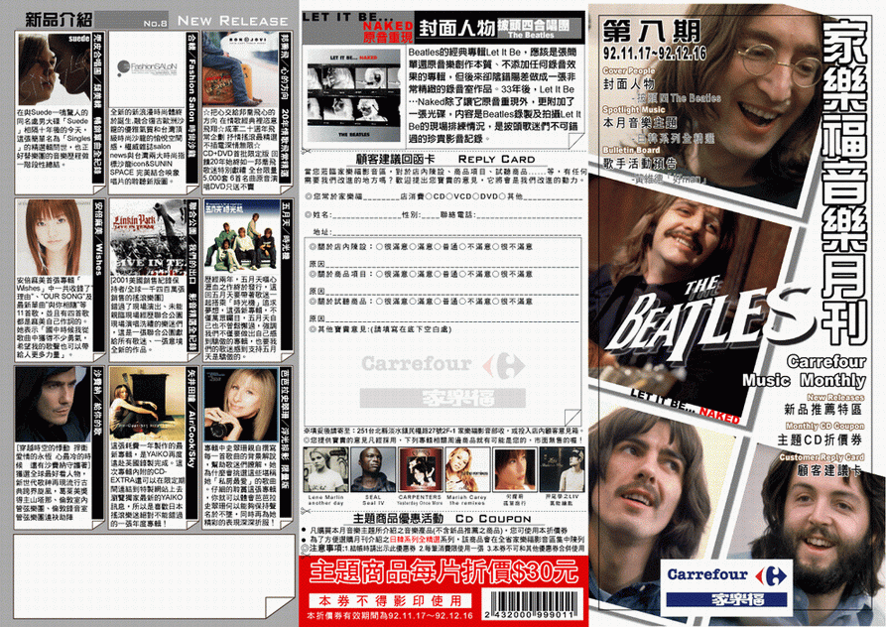Click the Spotlight Music section label

point(633,109)
